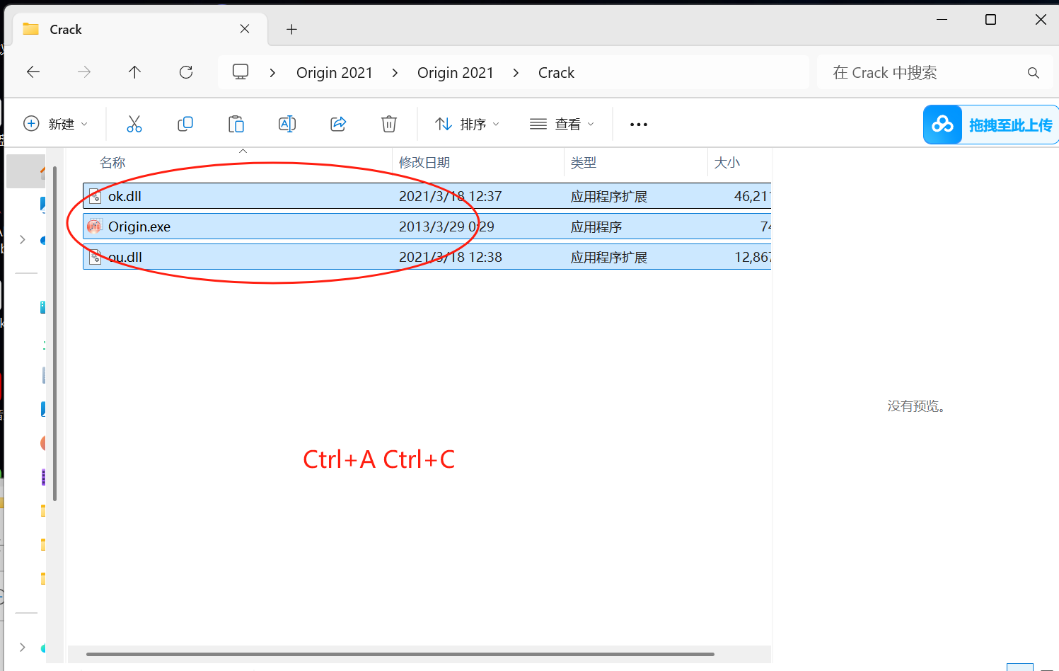Expand chevron before Crack breadcrumb
1059x671 pixels.
pos(516,73)
